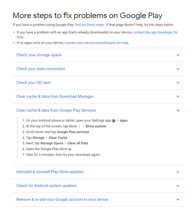The height and width of the screenshot is (211, 193).
Task: Collapse the Google Play Services section using the up chevron
Action: click(178, 111)
